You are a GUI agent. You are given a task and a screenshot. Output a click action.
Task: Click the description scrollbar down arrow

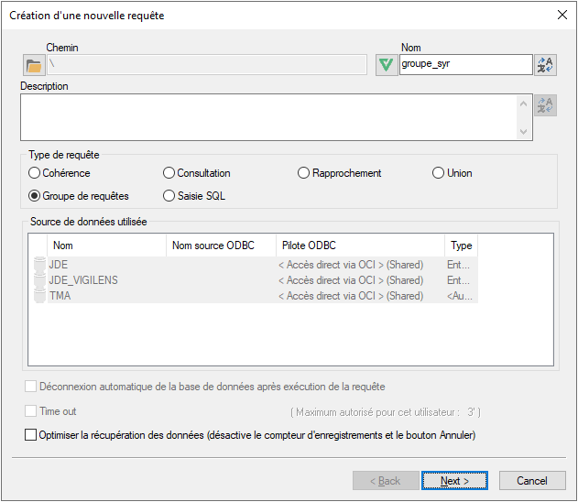523,132
